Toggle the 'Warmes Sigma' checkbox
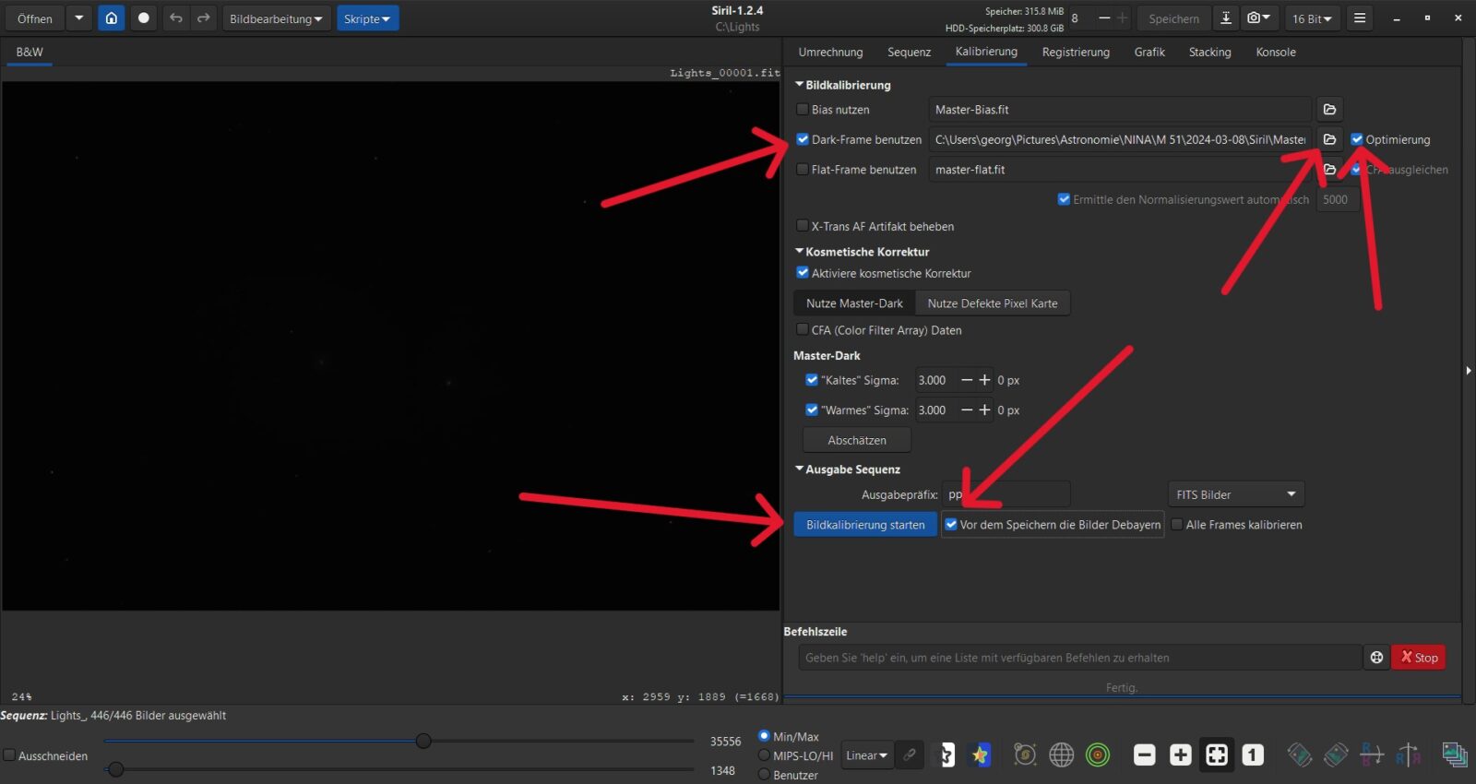Viewport: 1476px width, 784px height. point(812,410)
